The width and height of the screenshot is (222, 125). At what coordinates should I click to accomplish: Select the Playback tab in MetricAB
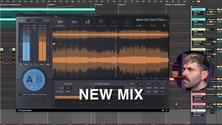(x=61, y=23)
